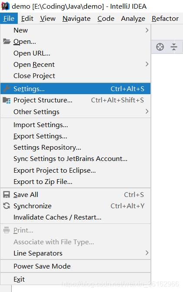The image size is (183, 292).
Task: Open the Edit menu
Action: click(27, 18)
